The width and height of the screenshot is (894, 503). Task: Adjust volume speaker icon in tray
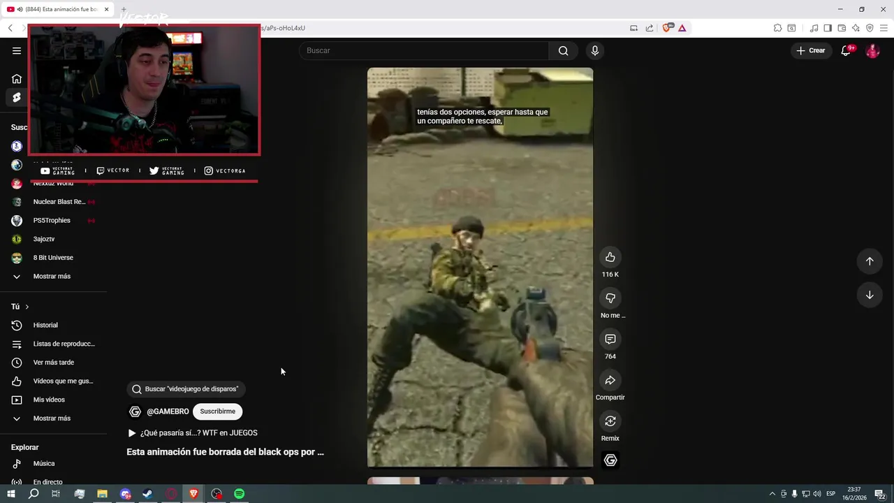[816, 494]
